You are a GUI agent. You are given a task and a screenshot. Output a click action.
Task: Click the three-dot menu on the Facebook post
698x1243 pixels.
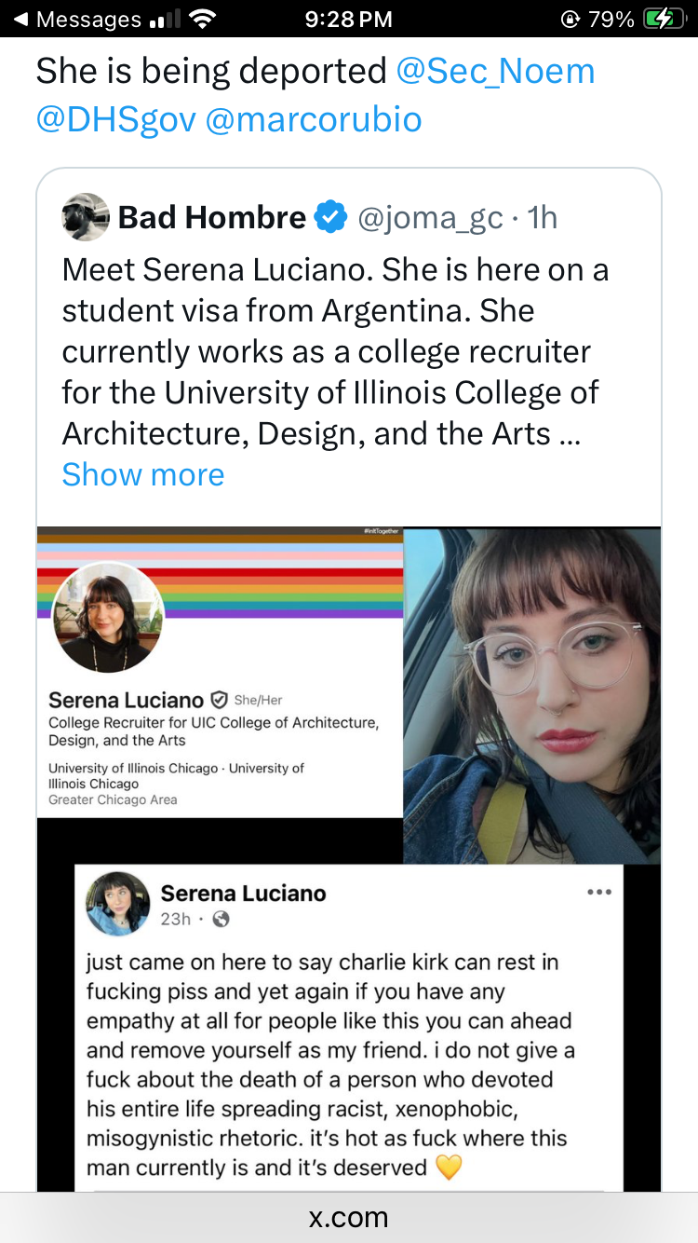(x=599, y=892)
